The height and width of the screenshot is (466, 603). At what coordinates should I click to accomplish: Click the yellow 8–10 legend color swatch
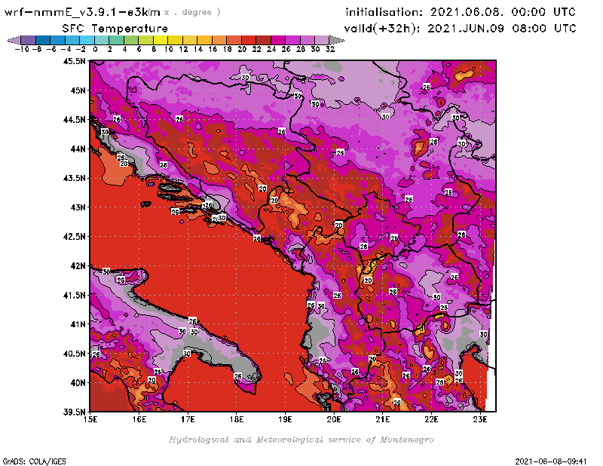pyautogui.click(x=161, y=40)
